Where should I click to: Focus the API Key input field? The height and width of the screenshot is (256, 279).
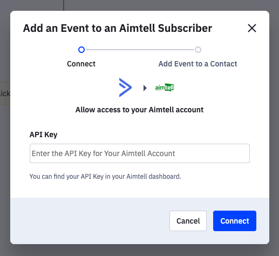140,153
